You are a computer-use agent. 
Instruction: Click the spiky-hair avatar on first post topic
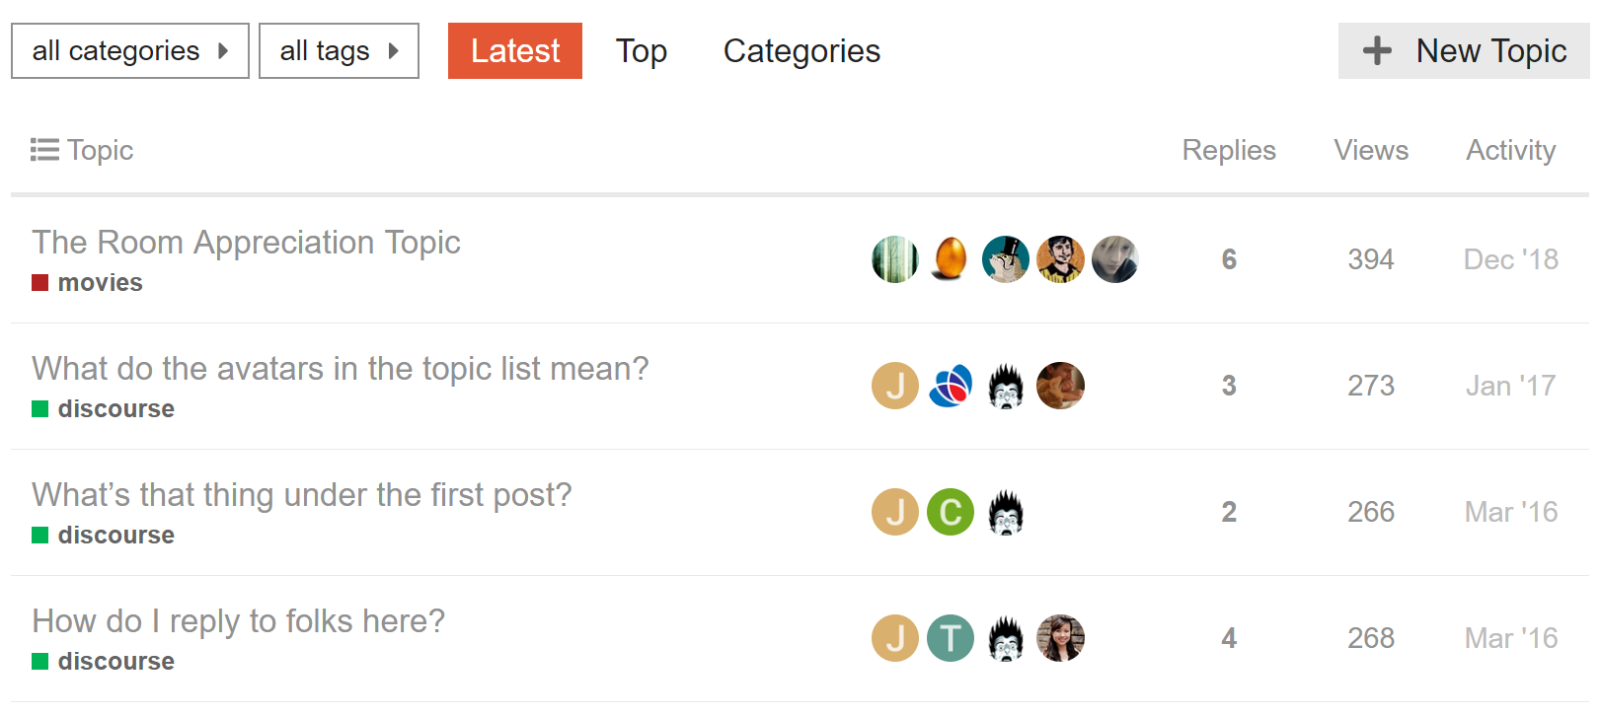pyautogui.click(x=1005, y=512)
